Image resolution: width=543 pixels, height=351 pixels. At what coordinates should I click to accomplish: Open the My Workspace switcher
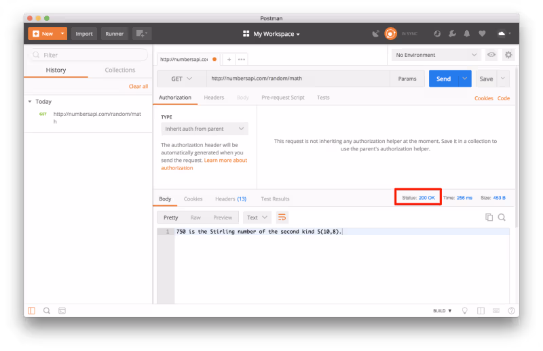[271, 34]
